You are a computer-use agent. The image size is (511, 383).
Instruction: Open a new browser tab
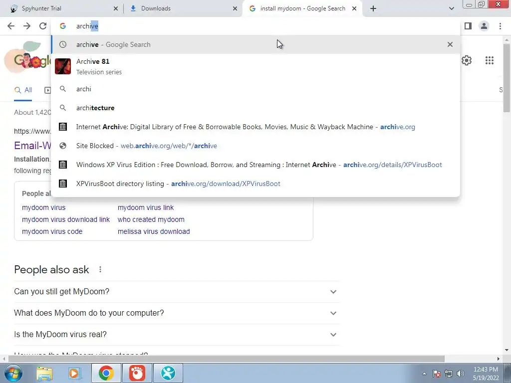[373, 8]
